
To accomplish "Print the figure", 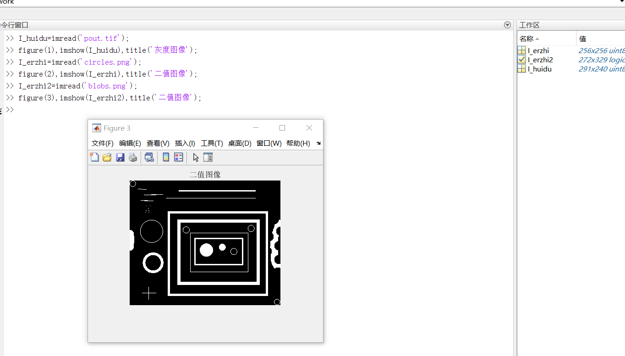I will point(133,157).
